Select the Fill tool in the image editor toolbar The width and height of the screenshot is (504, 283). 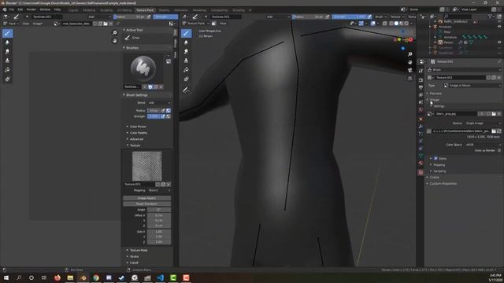[7, 70]
